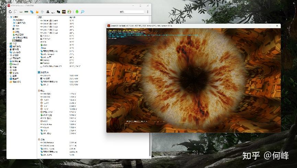Screen dimensions: 297x168
Task: Click the 当前值 column header
Action: 72,17
